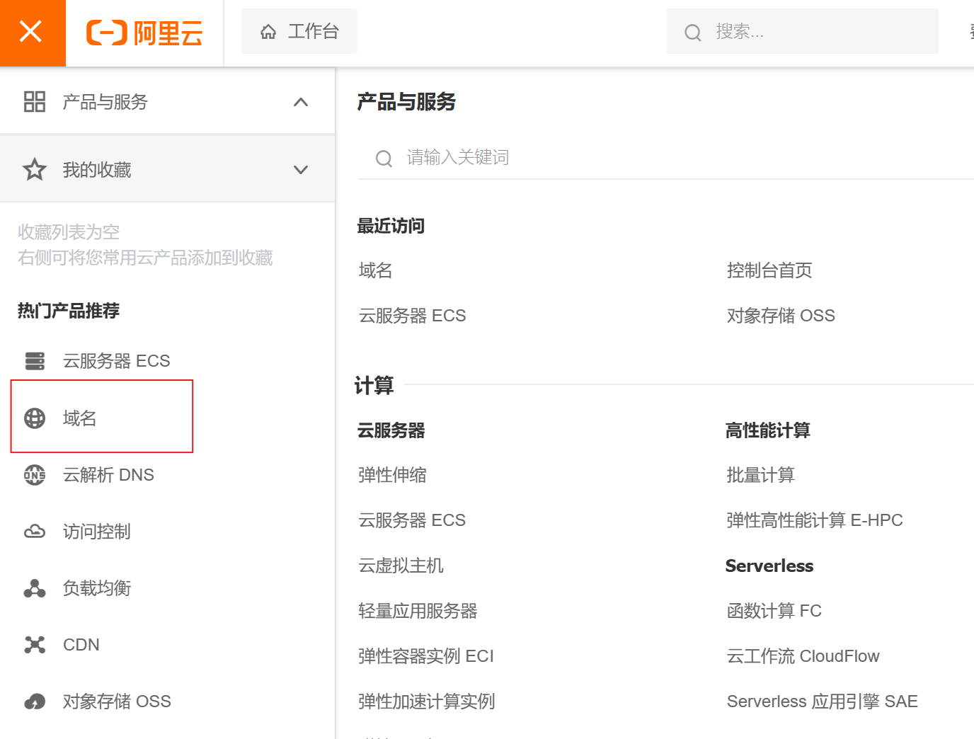The height and width of the screenshot is (739, 974).
Task: Open 控制台首页 from recent visits
Action: coord(769,270)
